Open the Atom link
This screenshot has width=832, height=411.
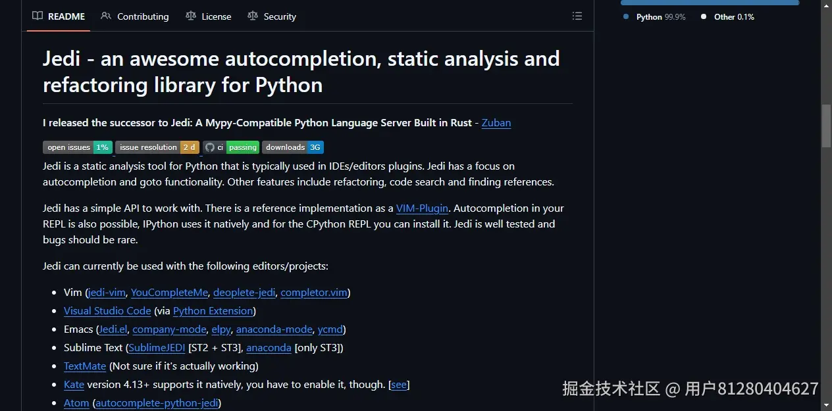point(76,403)
